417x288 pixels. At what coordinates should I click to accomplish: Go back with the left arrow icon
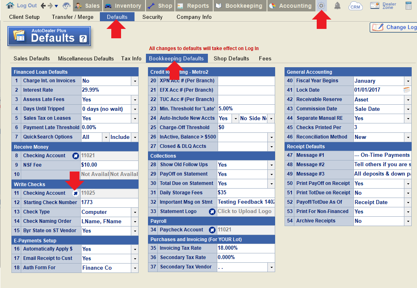[43, 6]
